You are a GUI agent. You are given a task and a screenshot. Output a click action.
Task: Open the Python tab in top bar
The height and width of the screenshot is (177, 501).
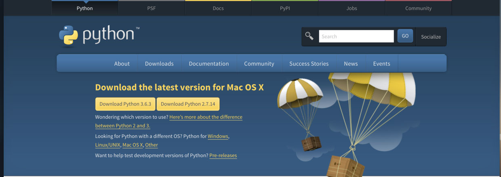tap(84, 8)
